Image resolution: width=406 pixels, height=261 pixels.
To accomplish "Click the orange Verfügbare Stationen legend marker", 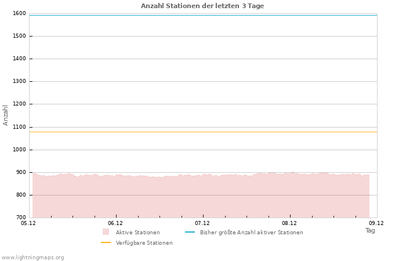I will (x=106, y=242).
